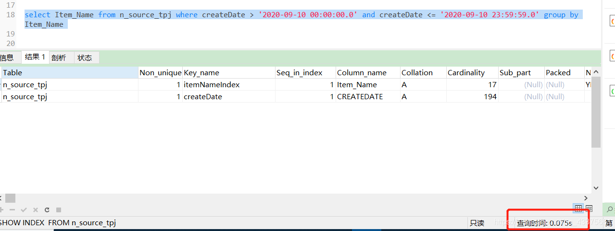The image size is (615, 231).
Task: Click line number 18 in editor gutter
Action: 11,15
